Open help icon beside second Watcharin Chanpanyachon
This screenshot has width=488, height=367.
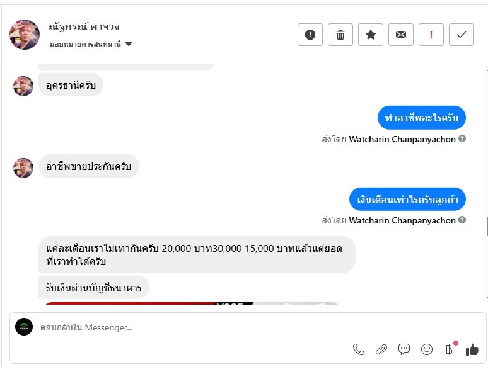pos(462,220)
